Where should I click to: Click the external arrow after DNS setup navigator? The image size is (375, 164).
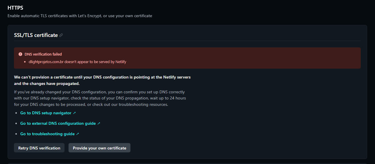coord(74,113)
